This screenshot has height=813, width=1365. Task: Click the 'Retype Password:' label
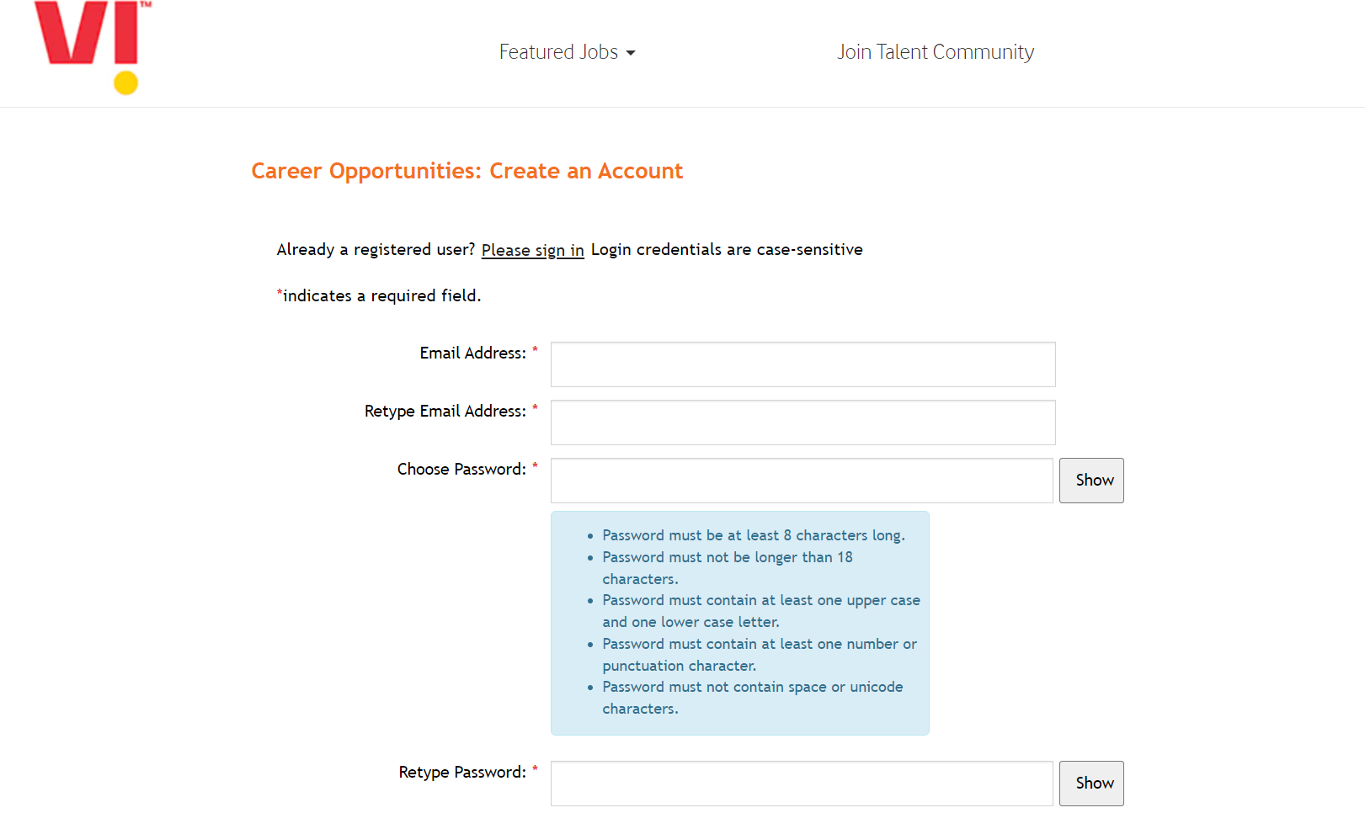pos(462,773)
